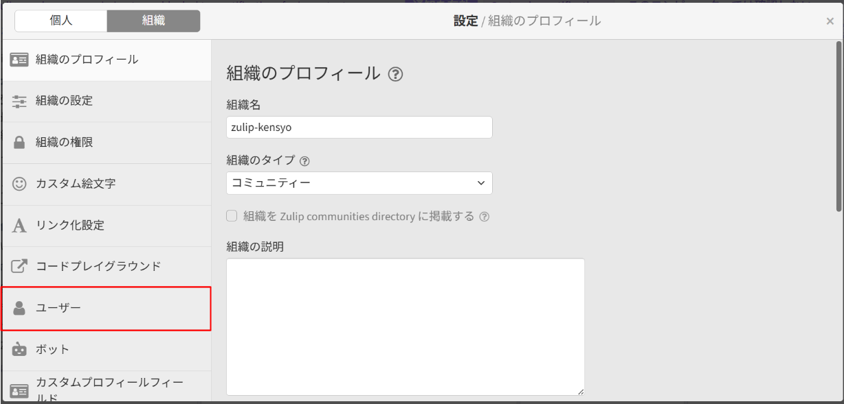Edit the 組織名 field showing zulip-kensyo
Image resolution: width=844 pixels, height=404 pixels.
point(359,127)
